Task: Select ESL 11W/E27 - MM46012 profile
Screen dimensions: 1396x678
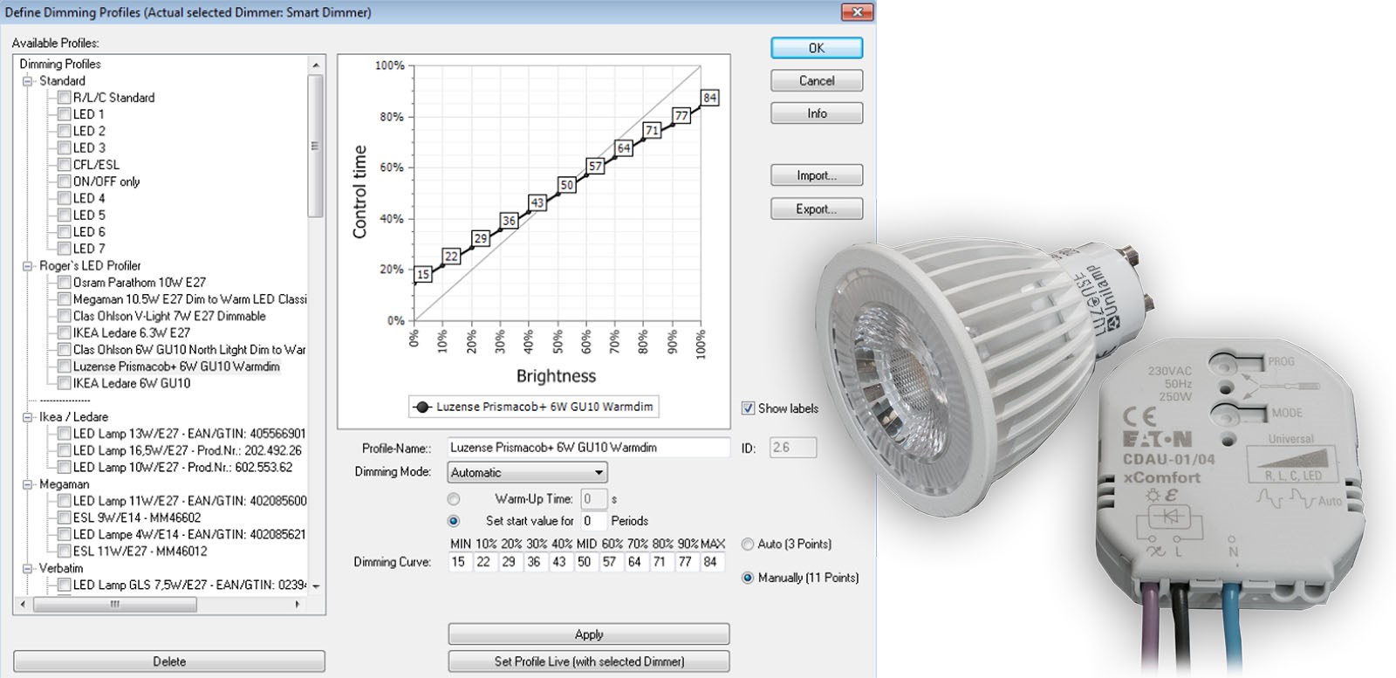Action: pos(140,551)
